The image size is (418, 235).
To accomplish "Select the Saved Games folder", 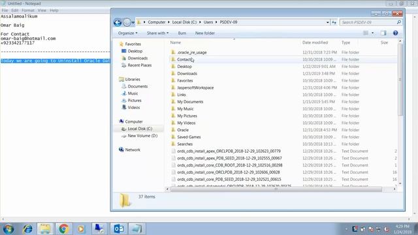I will (189, 137).
